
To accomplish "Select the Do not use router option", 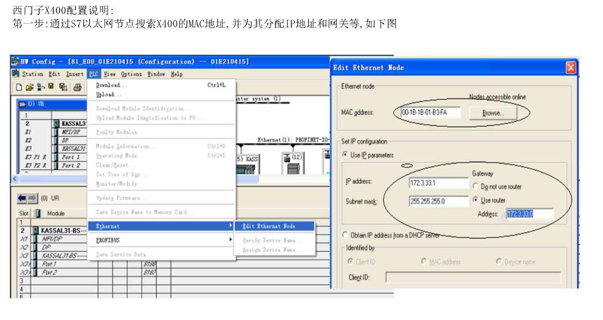I will 476,185.
